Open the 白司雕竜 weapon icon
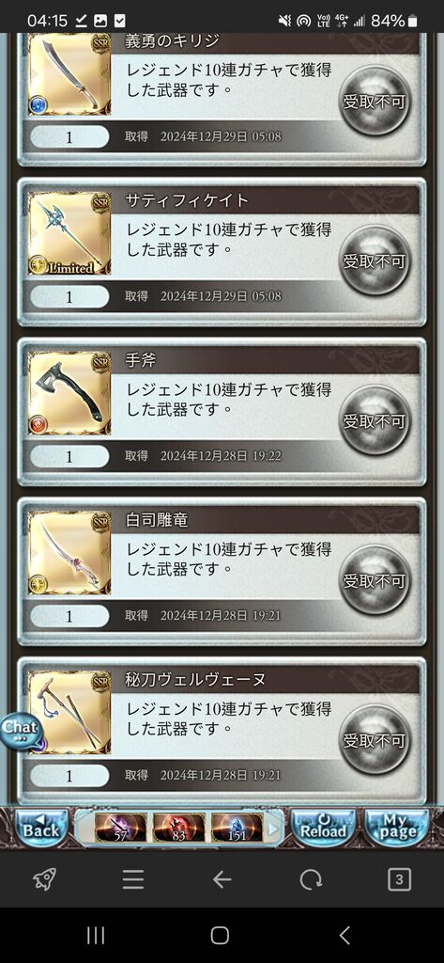444x963 pixels. pyautogui.click(x=69, y=553)
